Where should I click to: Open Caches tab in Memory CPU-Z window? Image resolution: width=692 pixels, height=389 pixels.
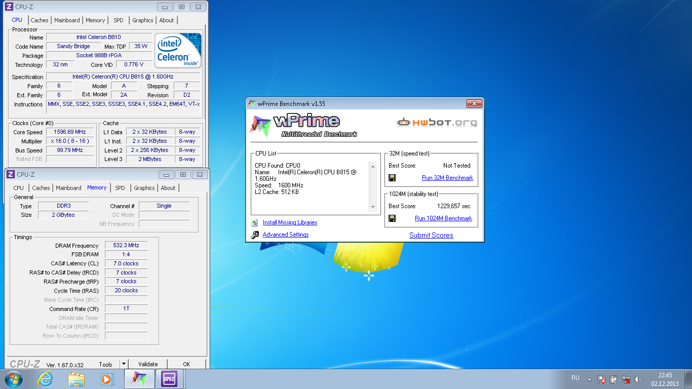tap(41, 188)
